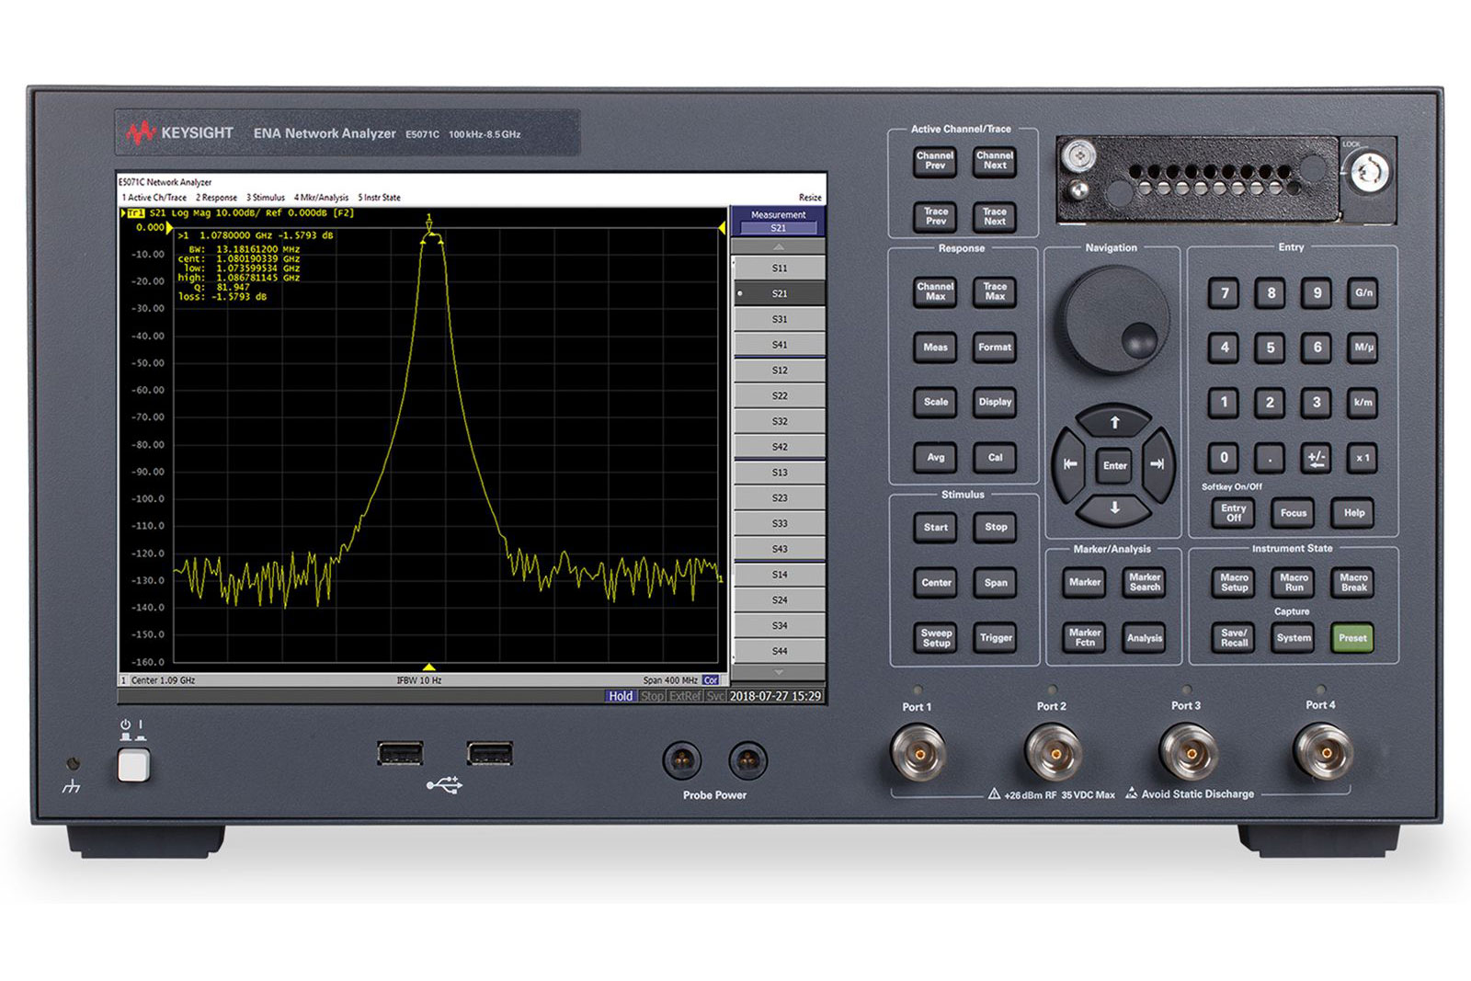
Task: Open the 2 Response menu
Action: pos(218,196)
